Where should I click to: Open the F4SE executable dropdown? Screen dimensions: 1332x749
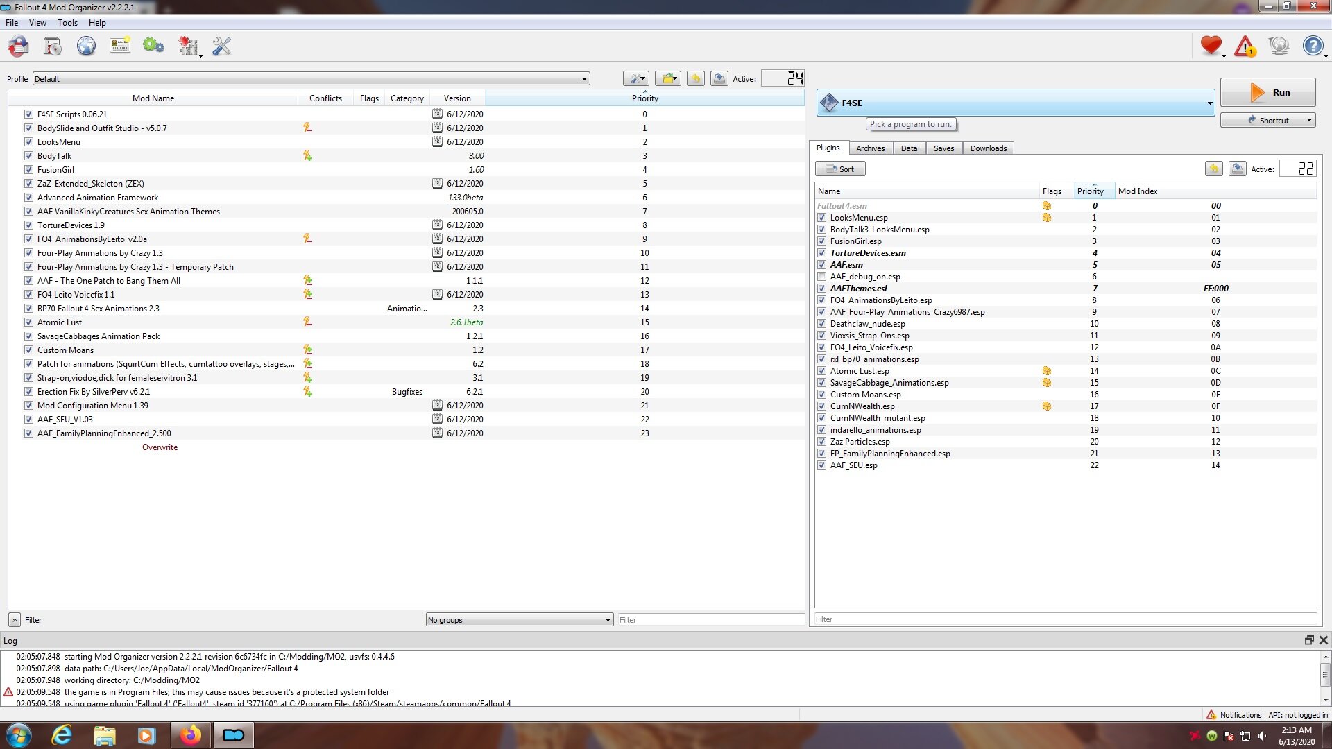click(1016, 103)
